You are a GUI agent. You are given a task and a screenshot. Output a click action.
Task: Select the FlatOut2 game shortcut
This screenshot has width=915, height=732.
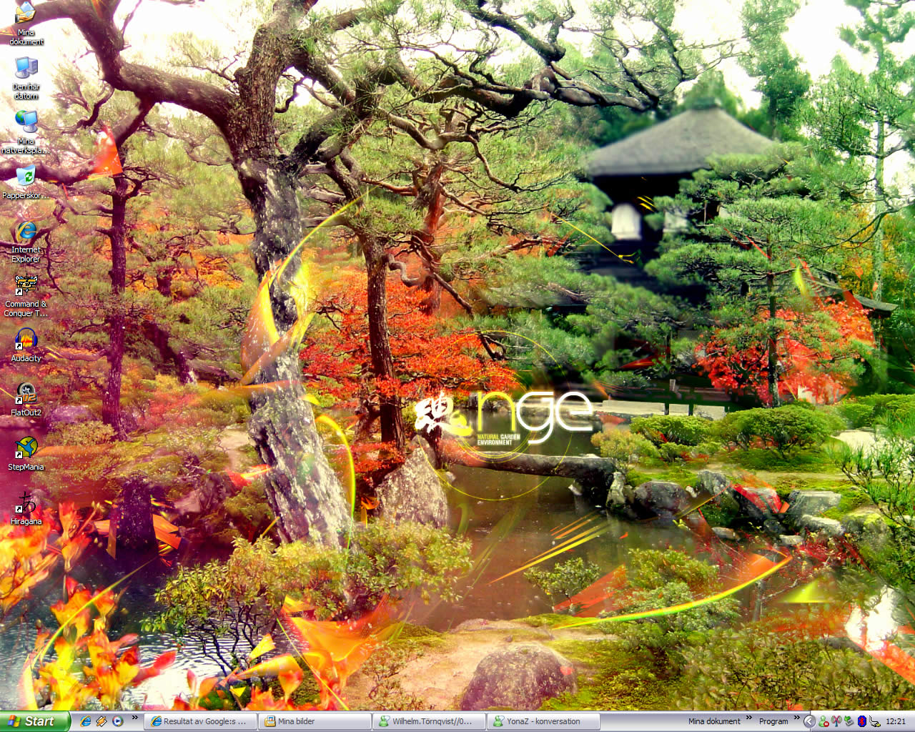(x=26, y=399)
